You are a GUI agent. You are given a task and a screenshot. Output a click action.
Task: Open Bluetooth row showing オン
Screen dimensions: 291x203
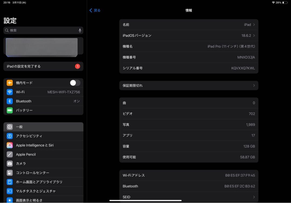click(43, 101)
